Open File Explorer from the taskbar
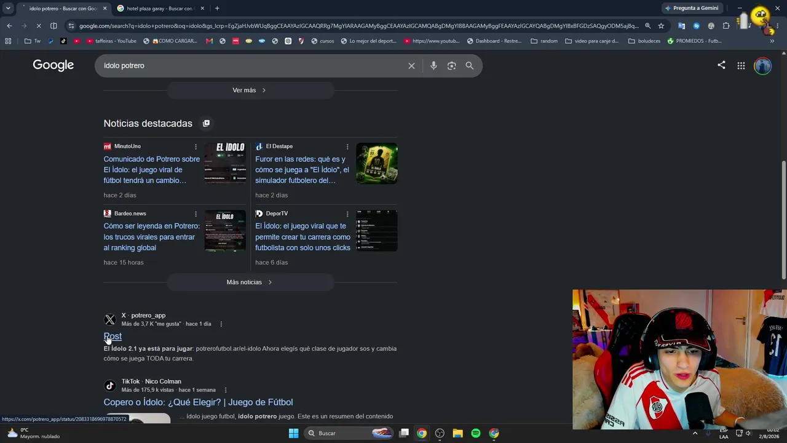 click(x=457, y=433)
